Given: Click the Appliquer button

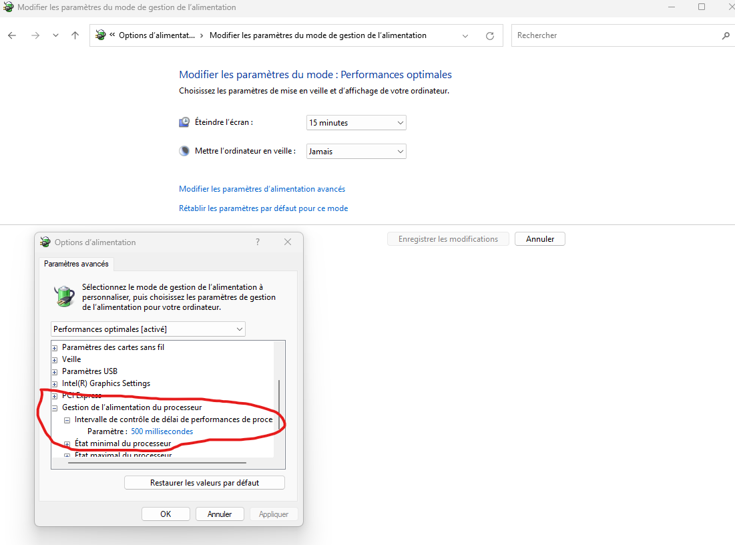Looking at the screenshot, I should [273, 514].
